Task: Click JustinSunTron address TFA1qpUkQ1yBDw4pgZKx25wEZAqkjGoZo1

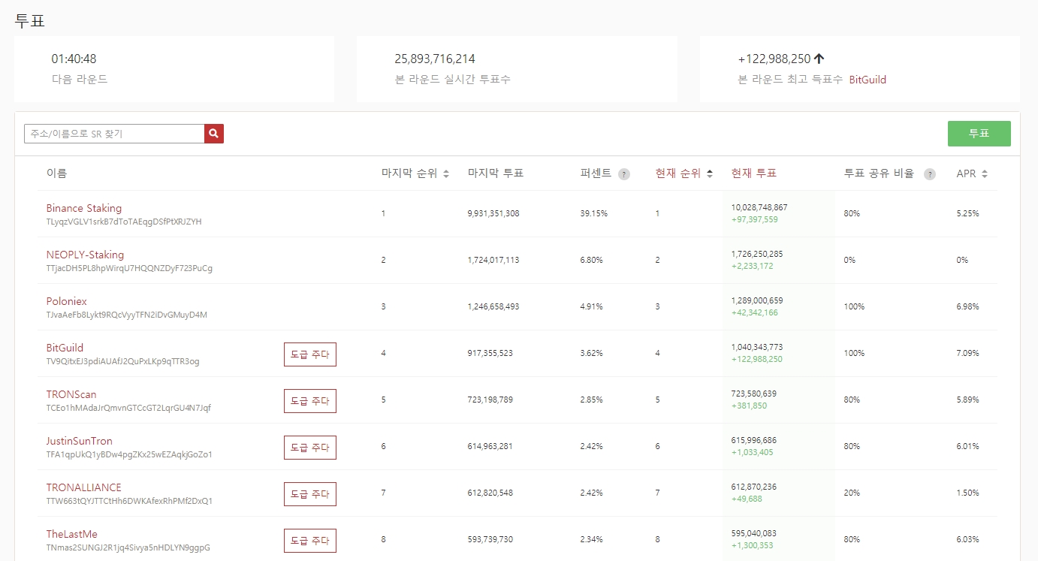Action: tap(129, 455)
